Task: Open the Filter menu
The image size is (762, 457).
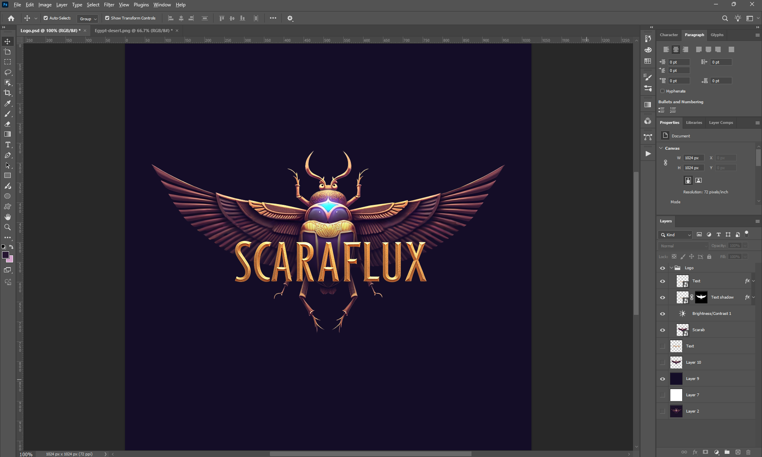Action: [x=109, y=5]
